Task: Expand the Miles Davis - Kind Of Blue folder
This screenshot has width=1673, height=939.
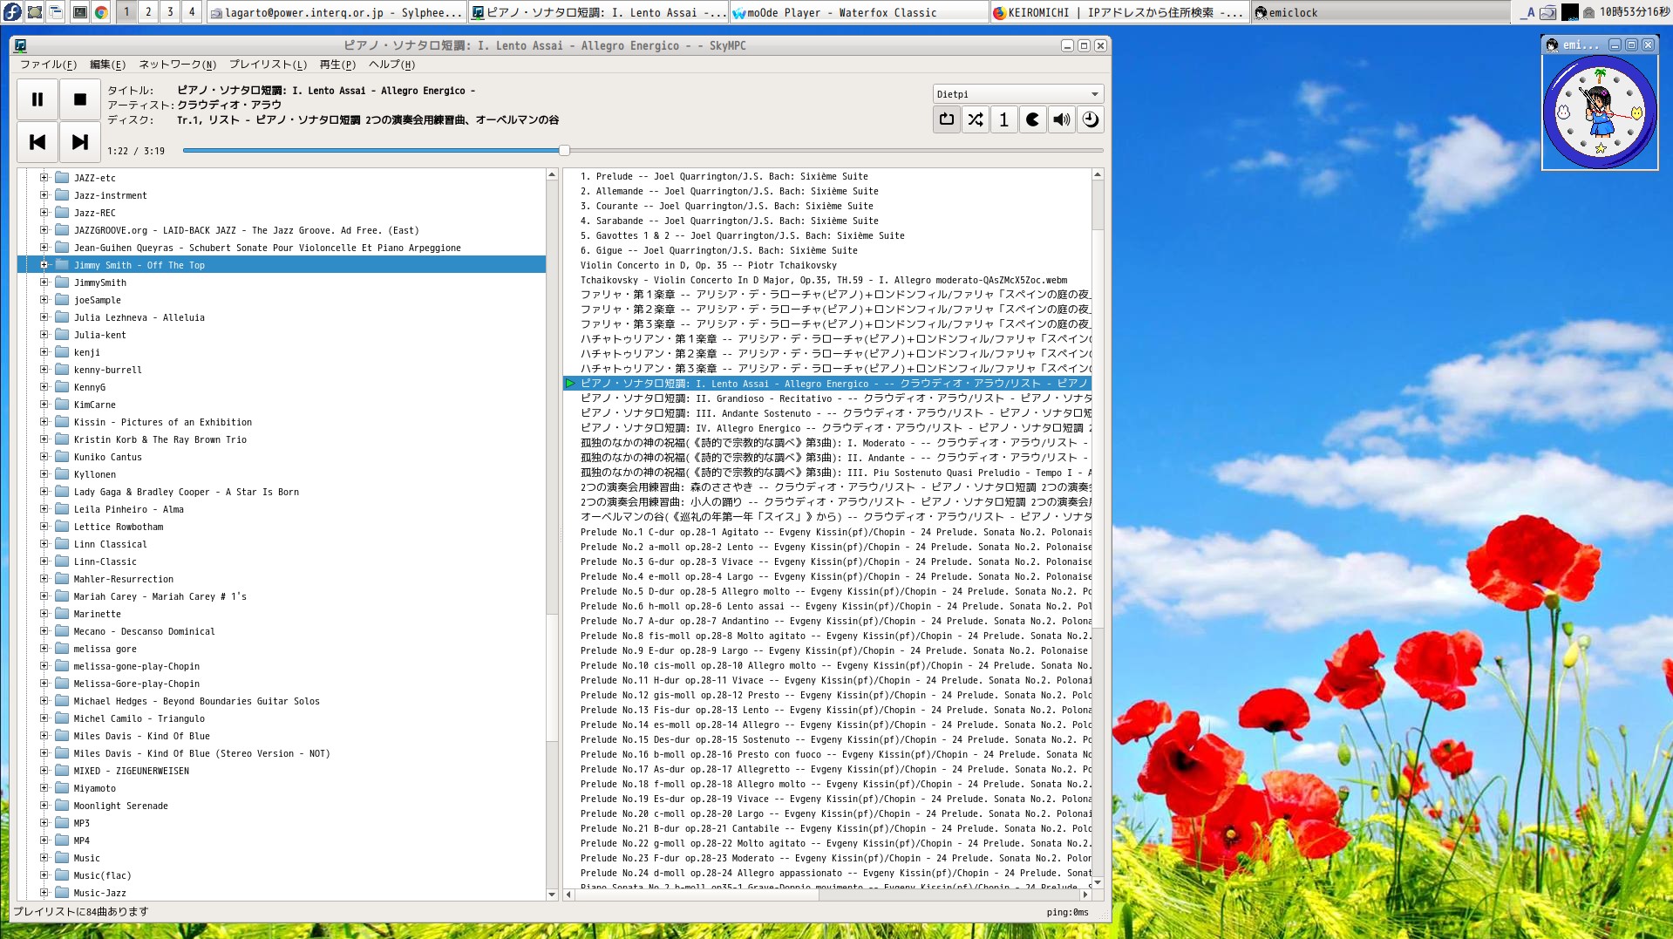Action: tap(44, 736)
